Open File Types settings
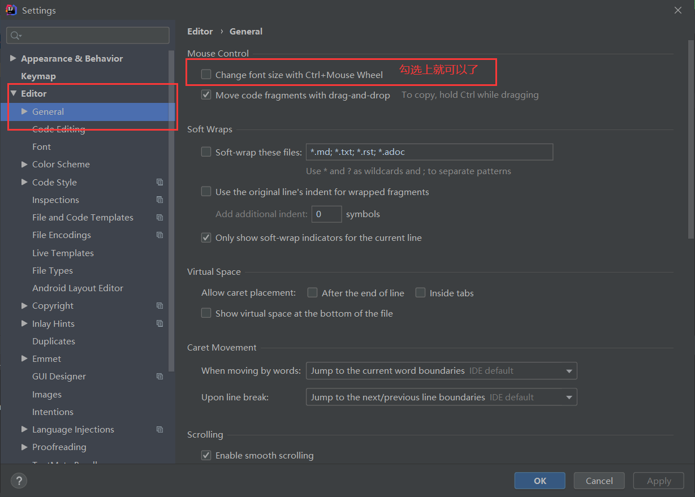The width and height of the screenshot is (695, 497). pos(53,270)
